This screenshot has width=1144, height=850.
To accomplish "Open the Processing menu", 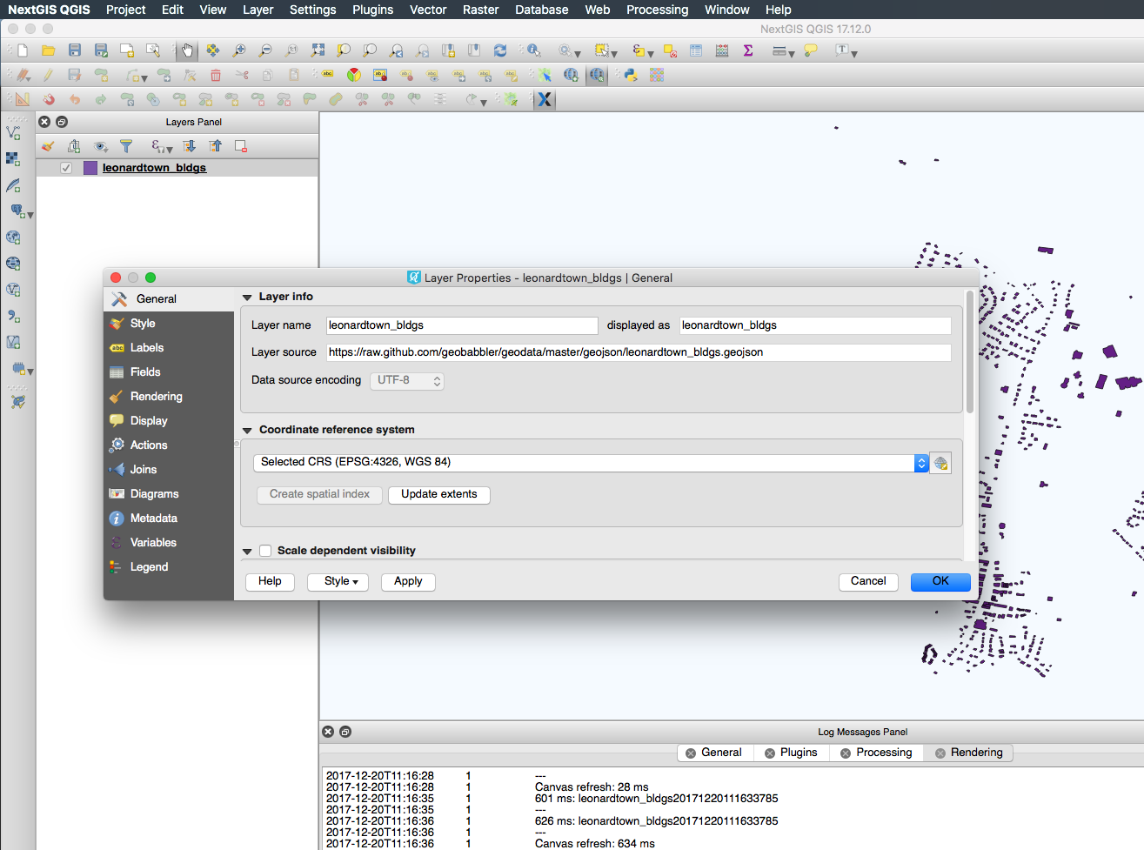I will 657,10.
